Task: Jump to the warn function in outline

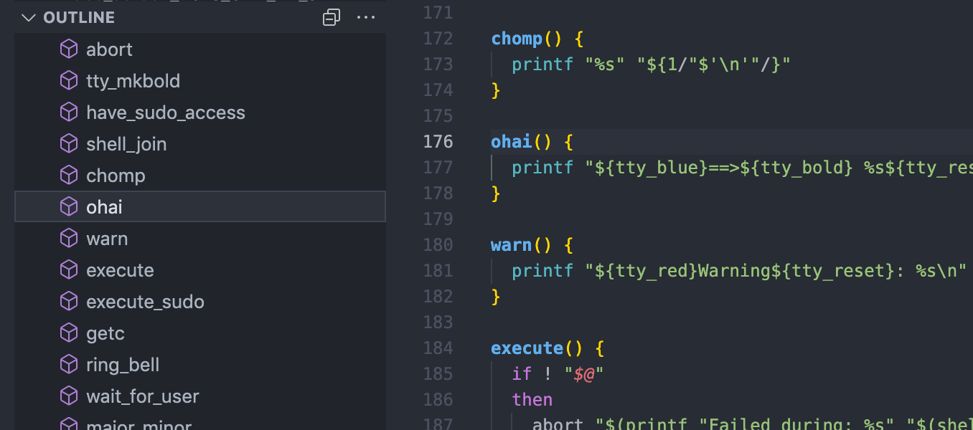Action: [107, 239]
